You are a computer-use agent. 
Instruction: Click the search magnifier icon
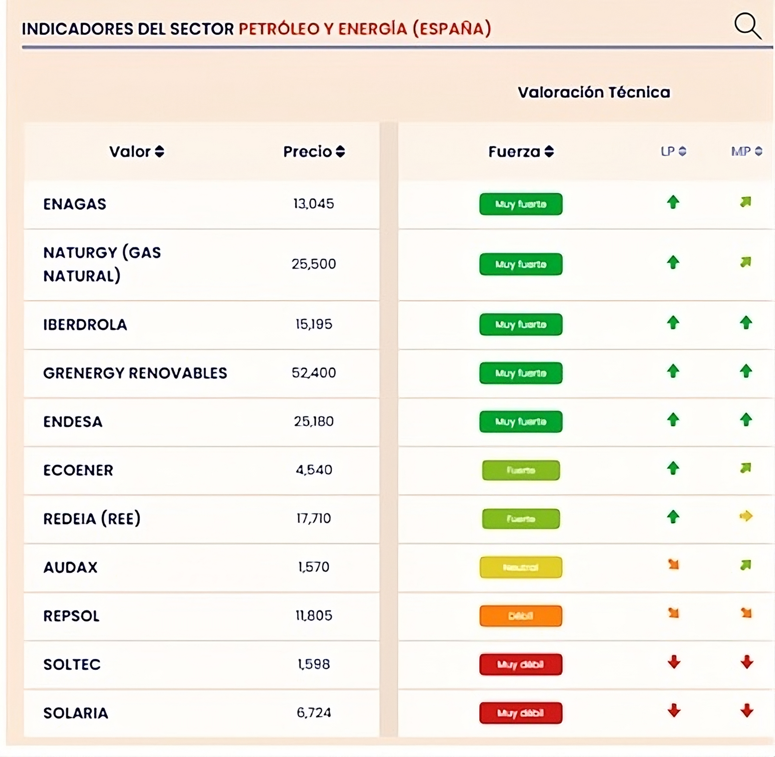747,26
